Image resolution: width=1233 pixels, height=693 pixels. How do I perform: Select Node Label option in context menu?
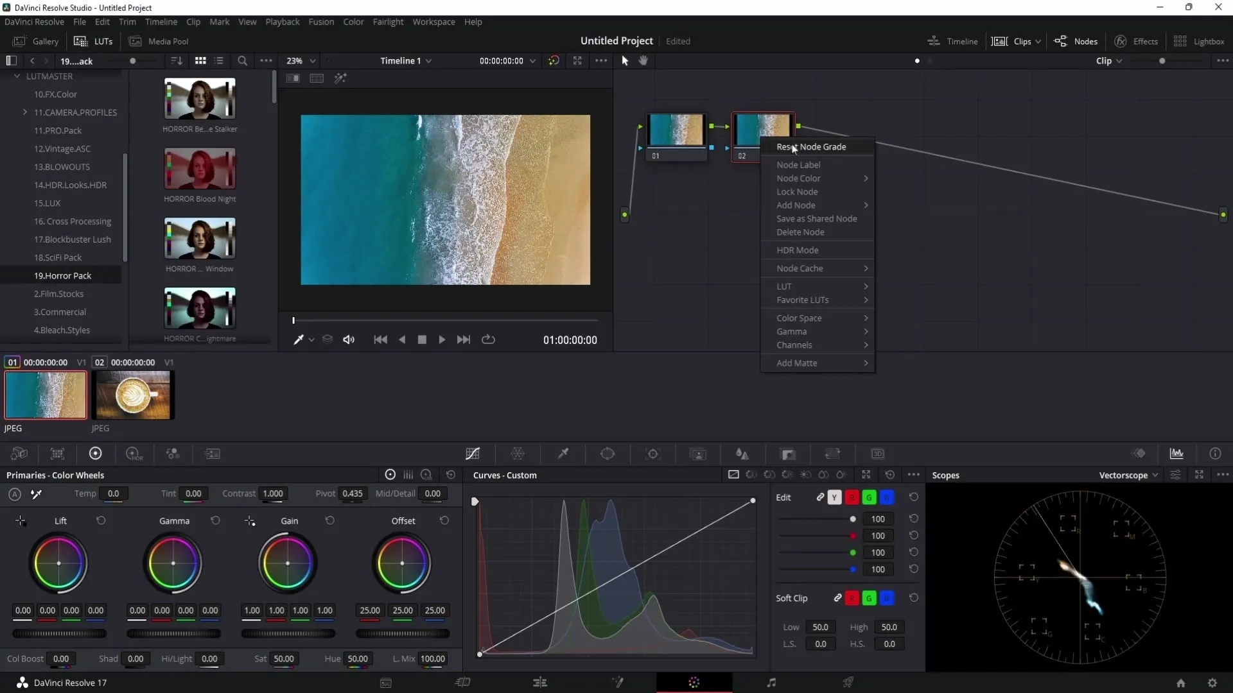[x=798, y=164]
